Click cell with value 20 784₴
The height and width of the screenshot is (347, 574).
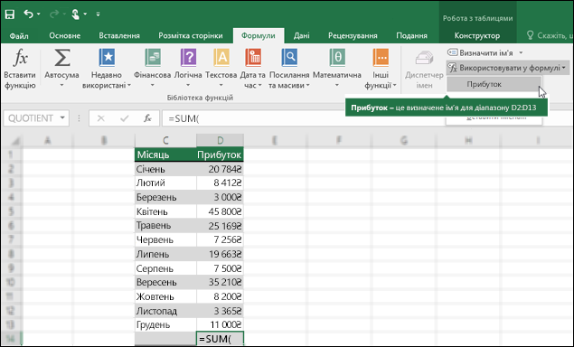point(220,169)
